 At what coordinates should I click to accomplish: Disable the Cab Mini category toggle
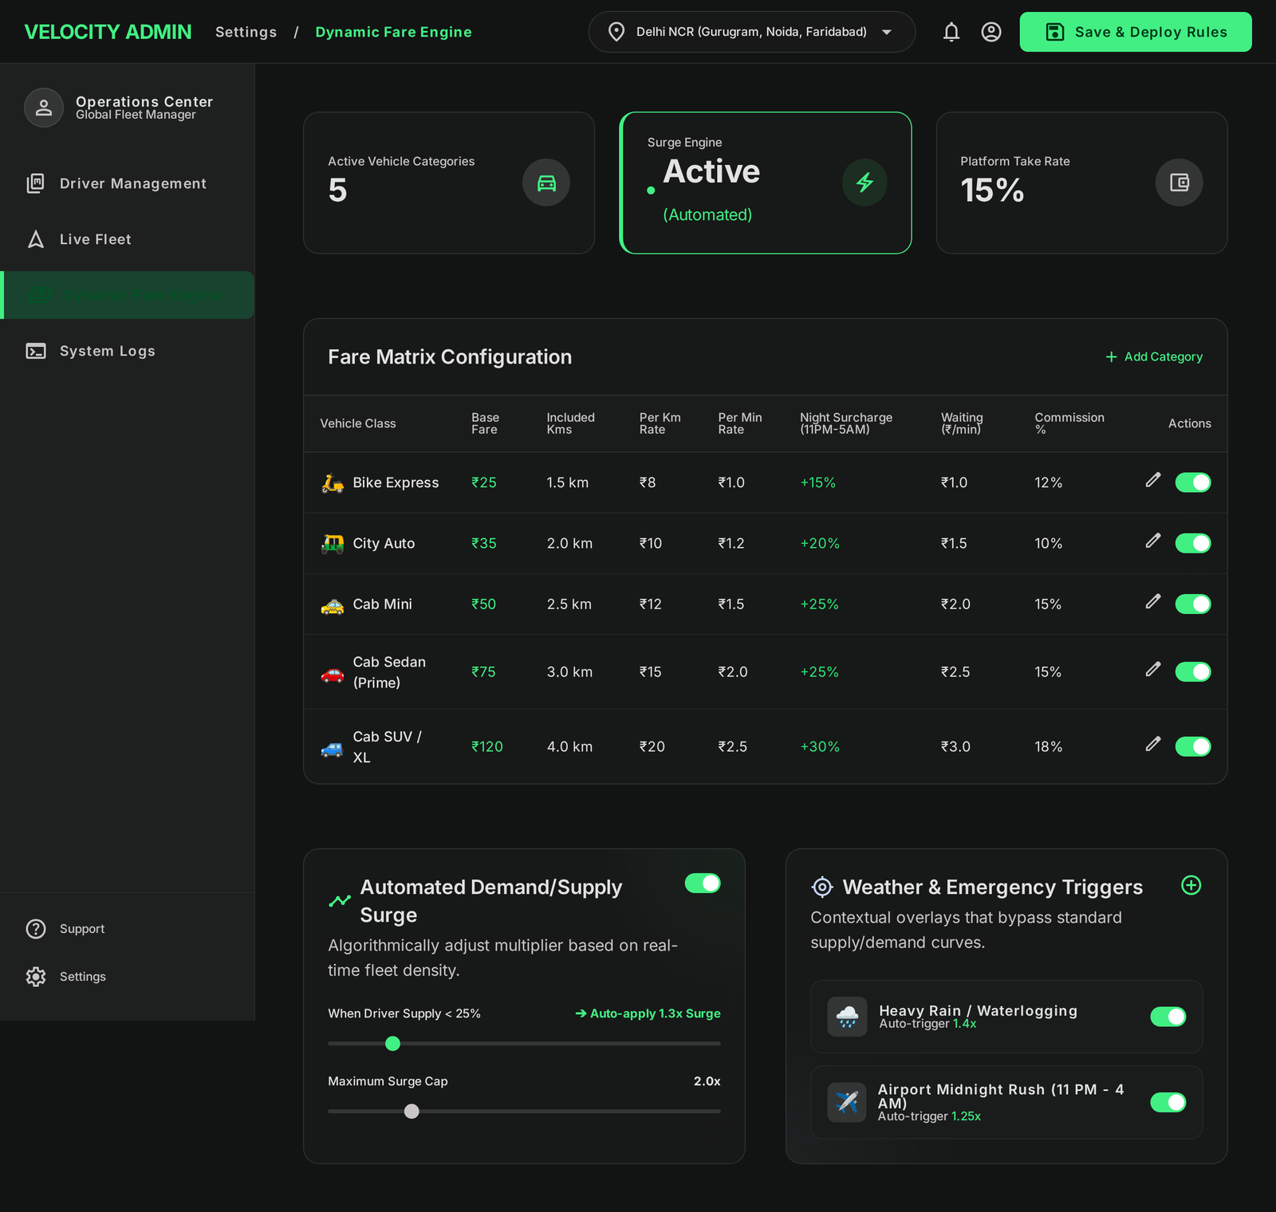click(1193, 604)
